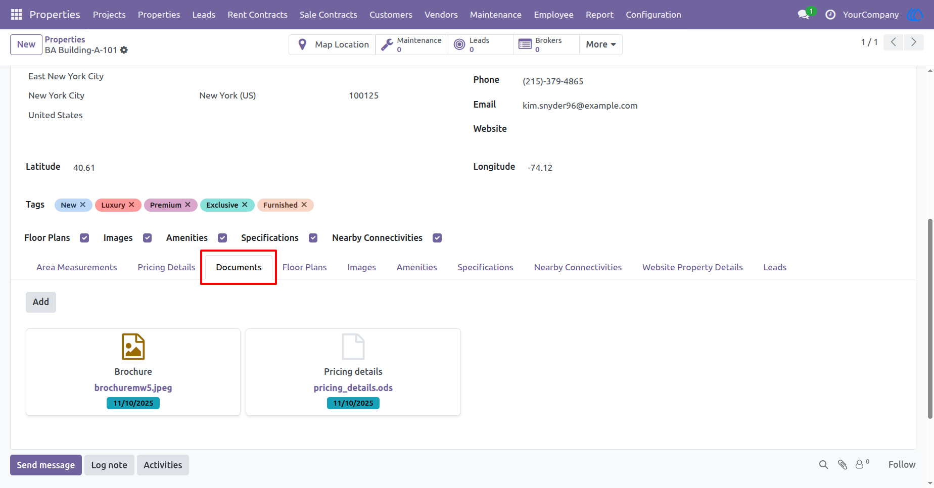The height and width of the screenshot is (488, 934).
Task: Go to previous record arrow
Action: [894, 42]
